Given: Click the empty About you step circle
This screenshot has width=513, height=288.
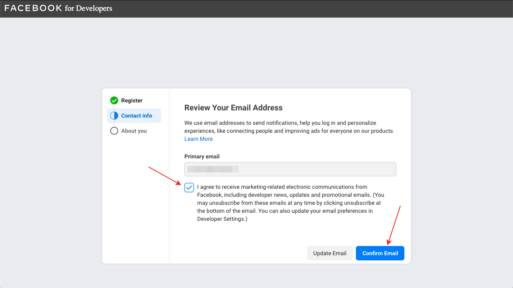Looking at the screenshot, I should point(114,131).
